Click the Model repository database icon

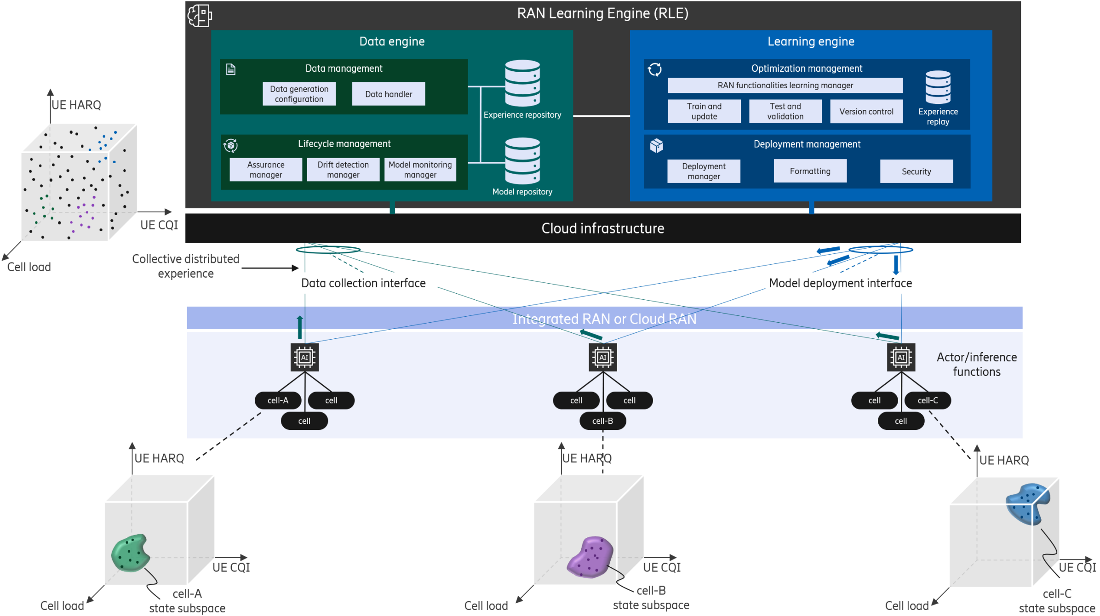tap(522, 161)
